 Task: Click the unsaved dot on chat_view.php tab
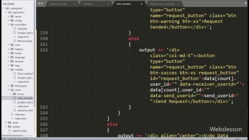[x=142, y=4]
